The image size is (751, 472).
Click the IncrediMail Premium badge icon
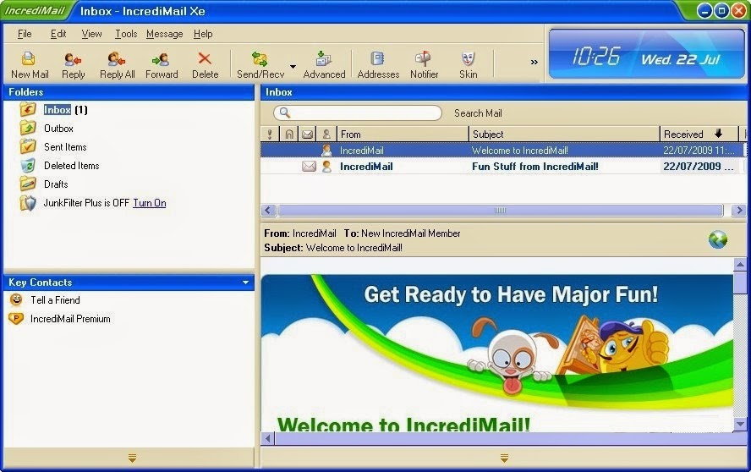16,319
